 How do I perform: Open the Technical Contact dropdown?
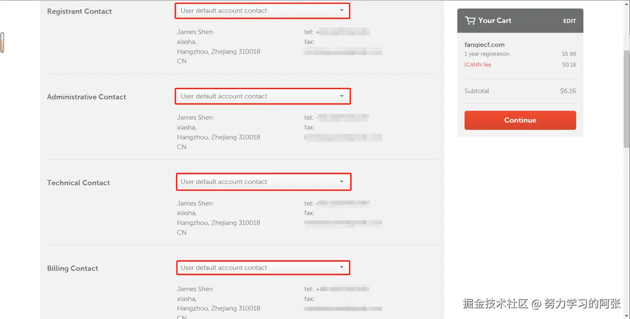[263, 182]
